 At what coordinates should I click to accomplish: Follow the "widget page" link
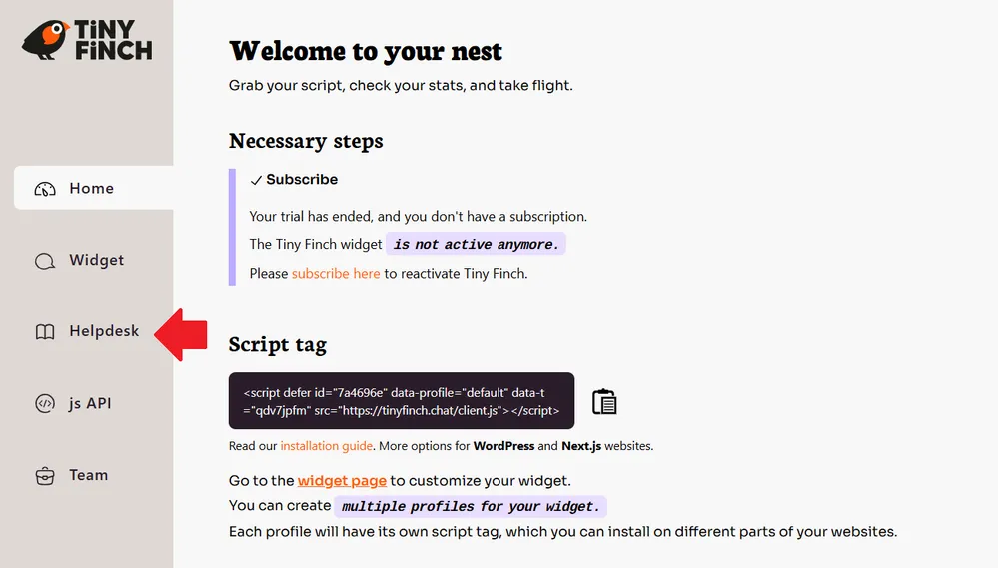tap(342, 480)
